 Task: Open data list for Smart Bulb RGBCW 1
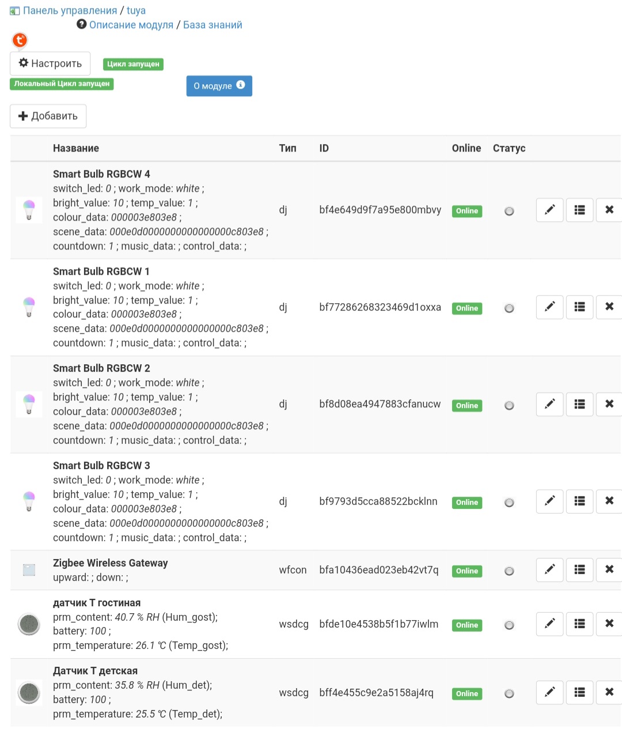(579, 307)
